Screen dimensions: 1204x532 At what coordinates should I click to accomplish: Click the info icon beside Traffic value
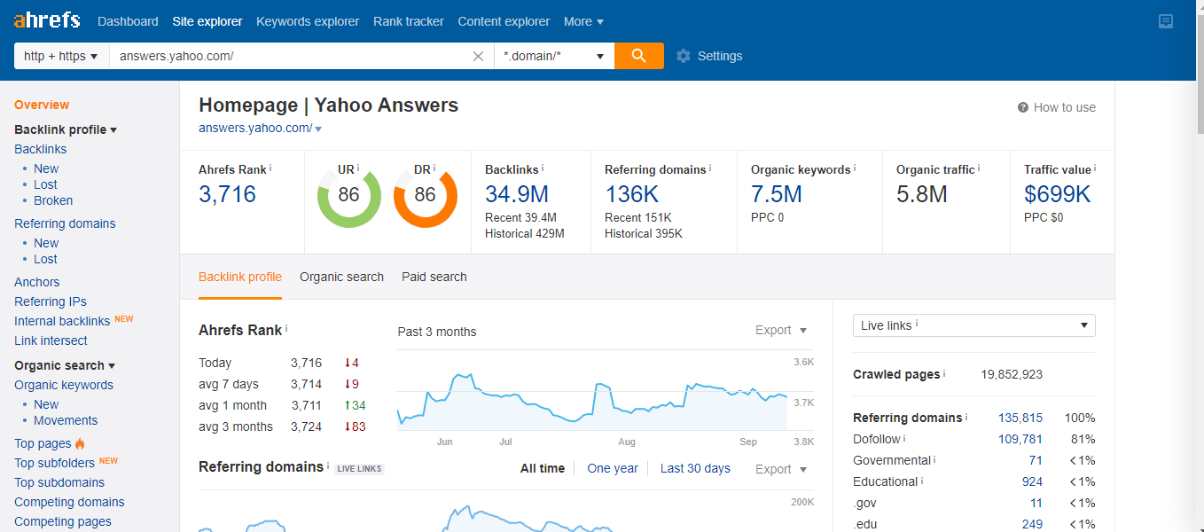click(x=1095, y=168)
